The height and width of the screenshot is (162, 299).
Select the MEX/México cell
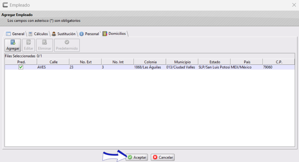coord(247,67)
